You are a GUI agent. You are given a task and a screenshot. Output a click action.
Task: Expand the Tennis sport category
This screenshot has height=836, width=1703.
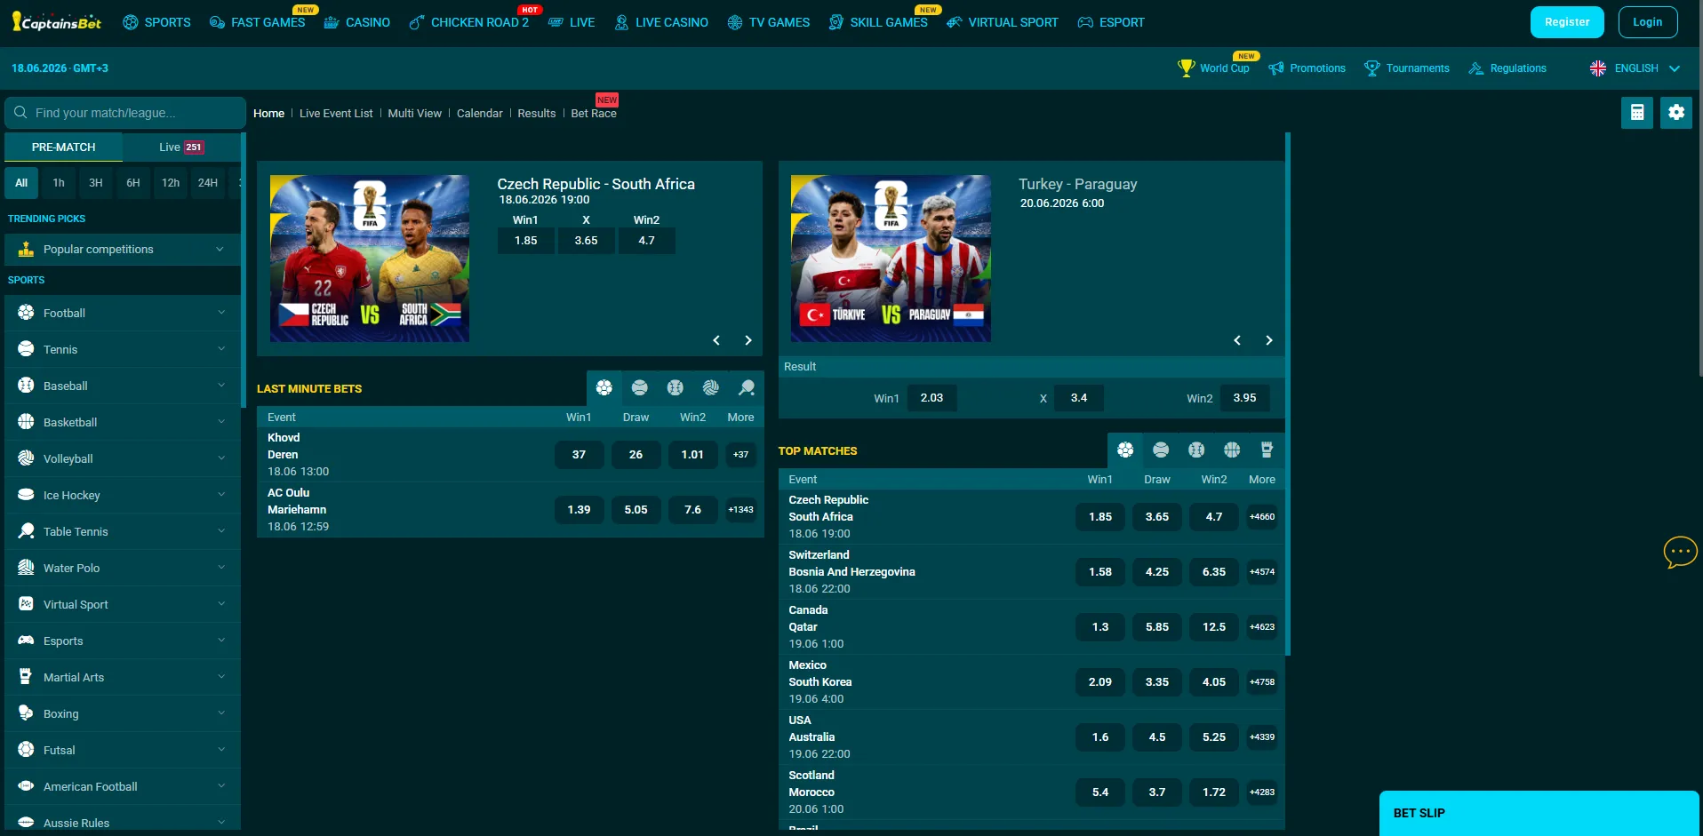point(123,349)
